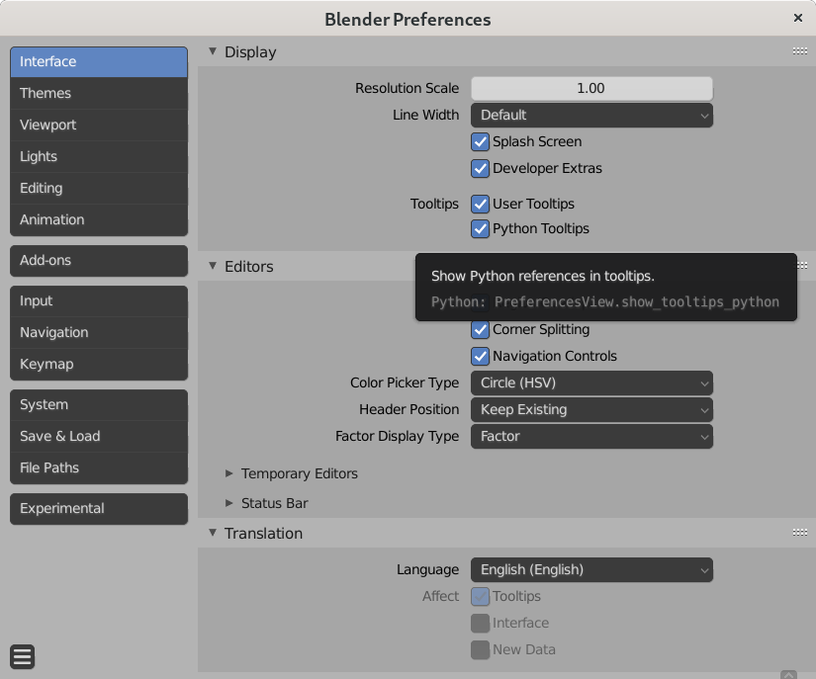The image size is (816, 679).
Task: Select the Input tab
Action: pos(99,301)
